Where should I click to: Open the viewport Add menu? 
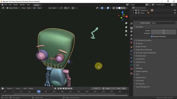coord(34,8)
